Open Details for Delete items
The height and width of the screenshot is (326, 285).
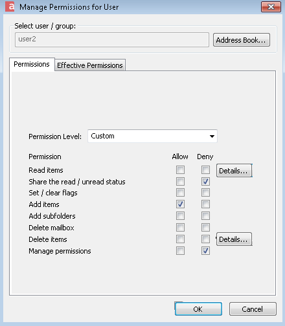[x=234, y=239]
